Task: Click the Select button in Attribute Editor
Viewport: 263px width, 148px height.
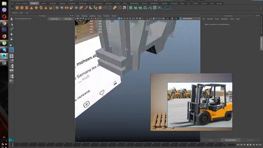Action: point(211,140)
